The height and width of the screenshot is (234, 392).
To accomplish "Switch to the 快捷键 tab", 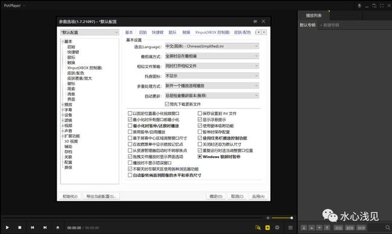I will coord(157,32).
